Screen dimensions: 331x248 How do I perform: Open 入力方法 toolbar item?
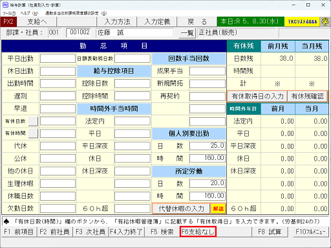[x=117, y=22]
